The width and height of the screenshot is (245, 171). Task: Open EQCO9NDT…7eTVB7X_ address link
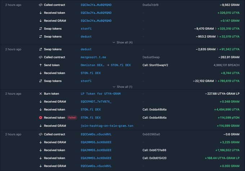coord(96,102)
